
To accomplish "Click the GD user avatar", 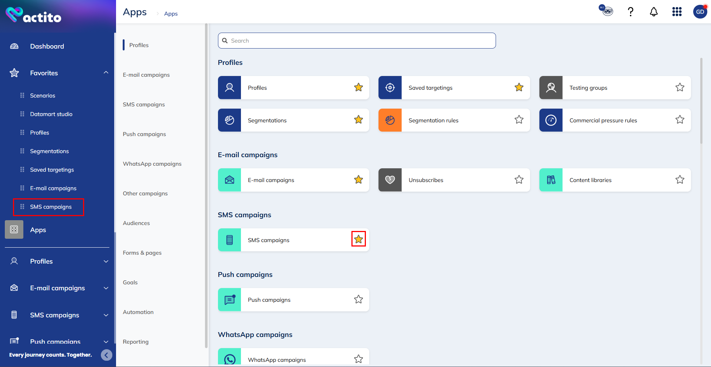I will coord(700,12).
